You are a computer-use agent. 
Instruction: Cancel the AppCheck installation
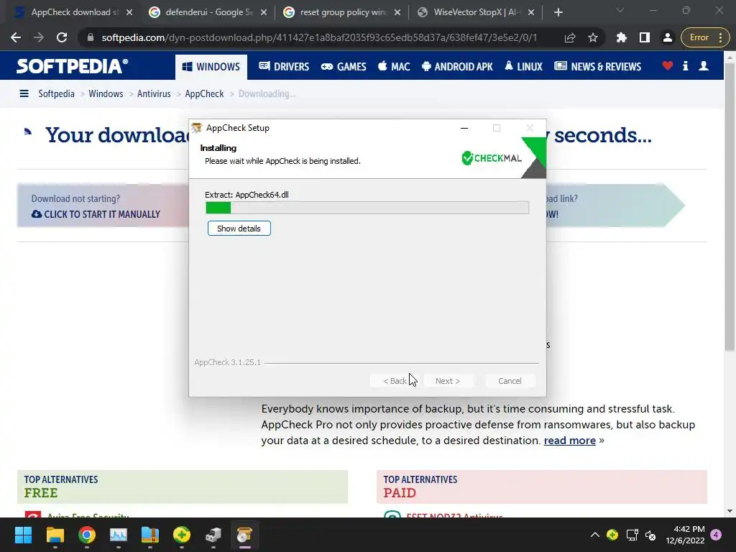click(x=510, y=381)
